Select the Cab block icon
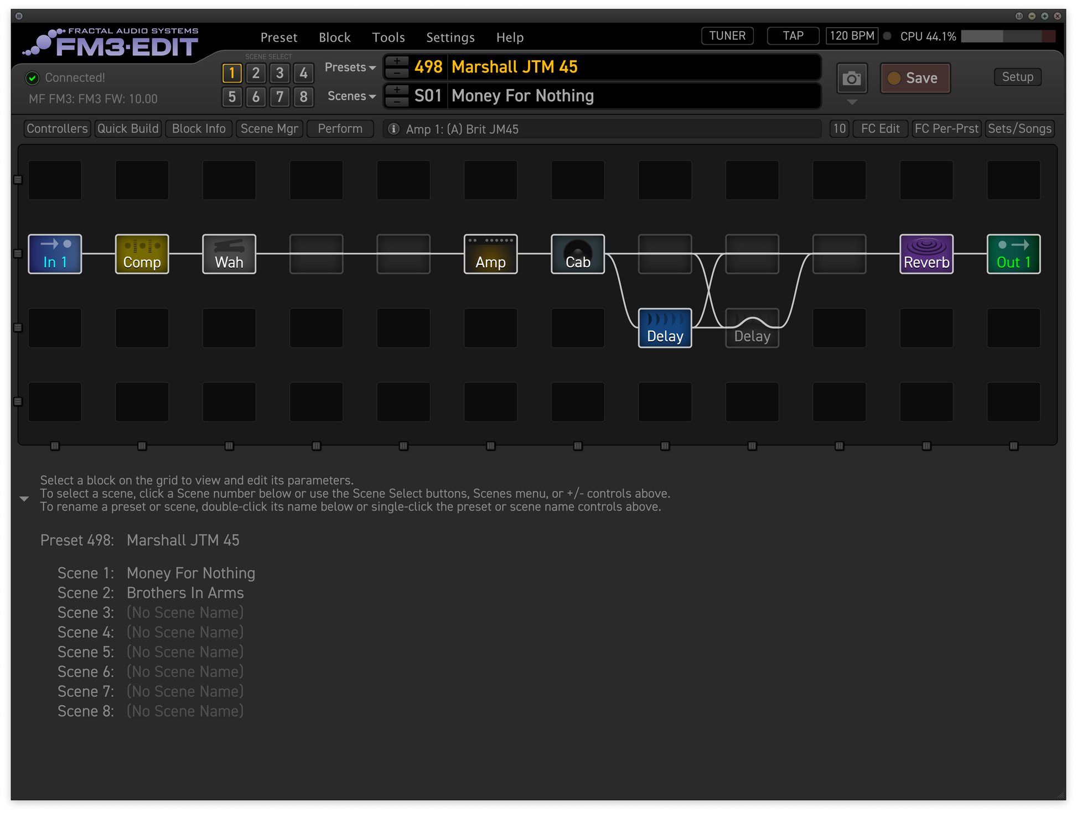 click(577, 254)
